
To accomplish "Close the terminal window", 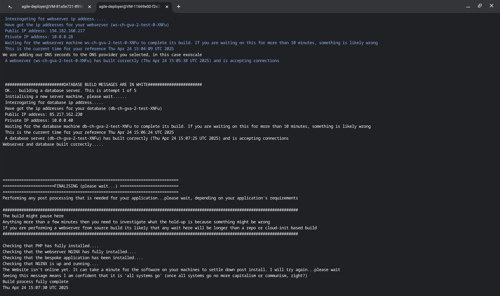I will click(491, 6).
